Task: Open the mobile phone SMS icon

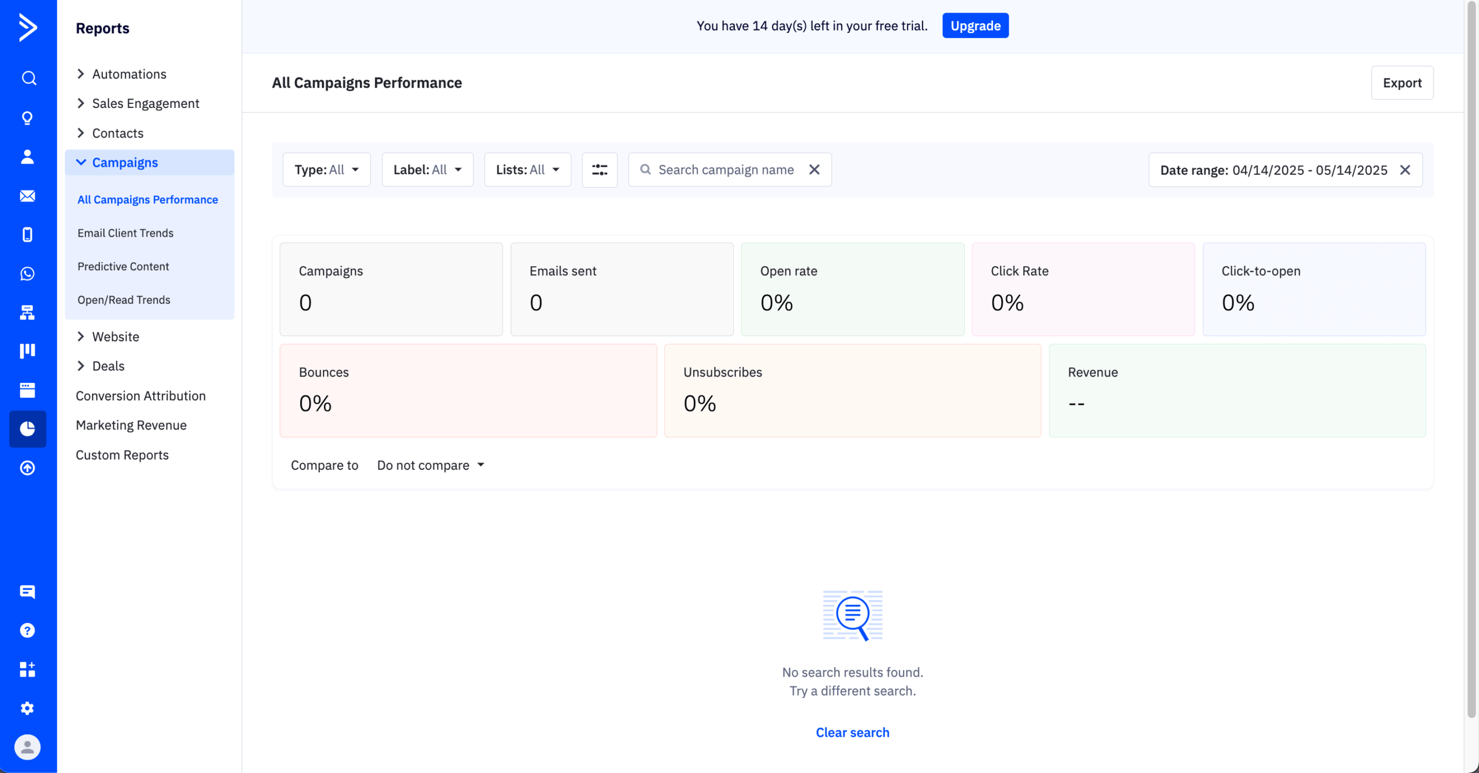Action: [28, 234]
